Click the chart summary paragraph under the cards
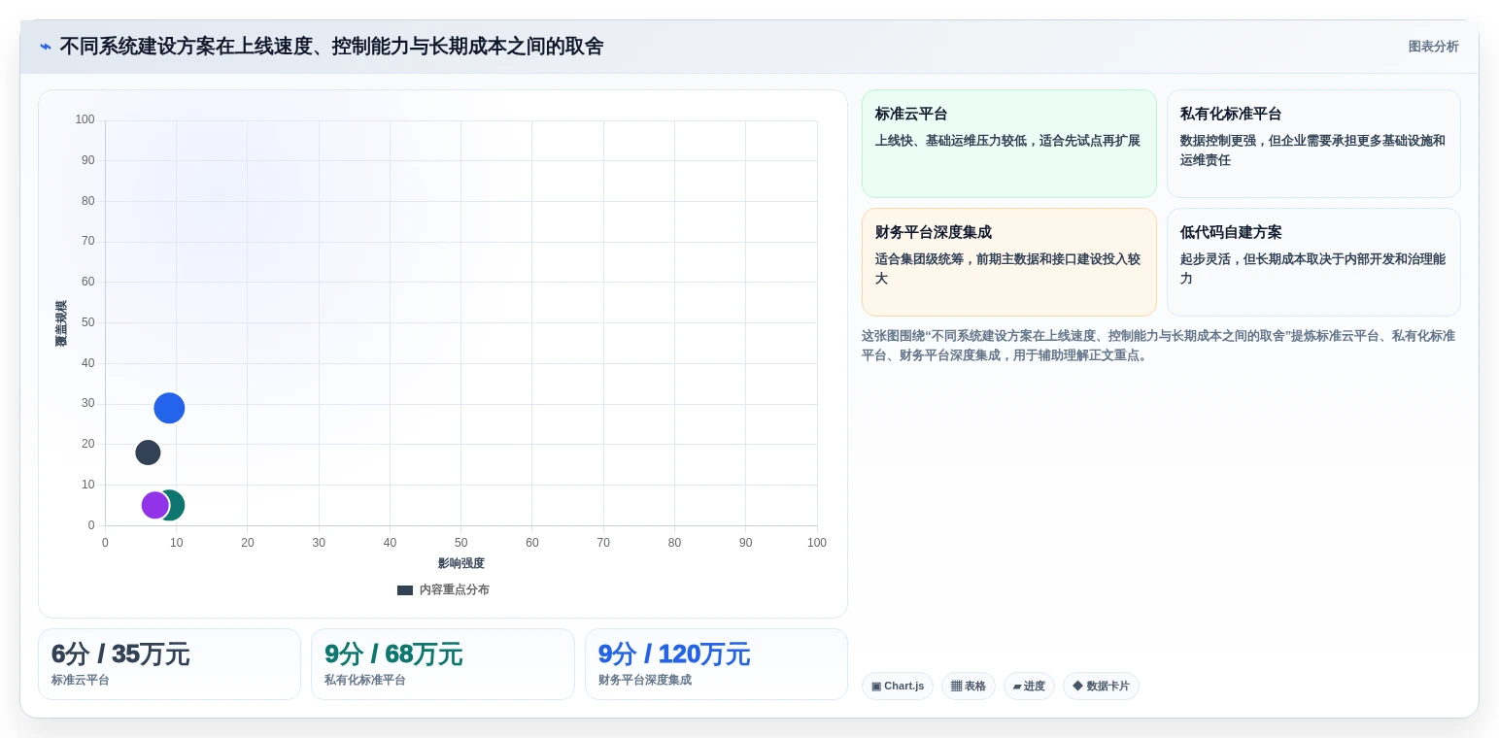Screen dimensions: 1499x738 click(1159, 346)
